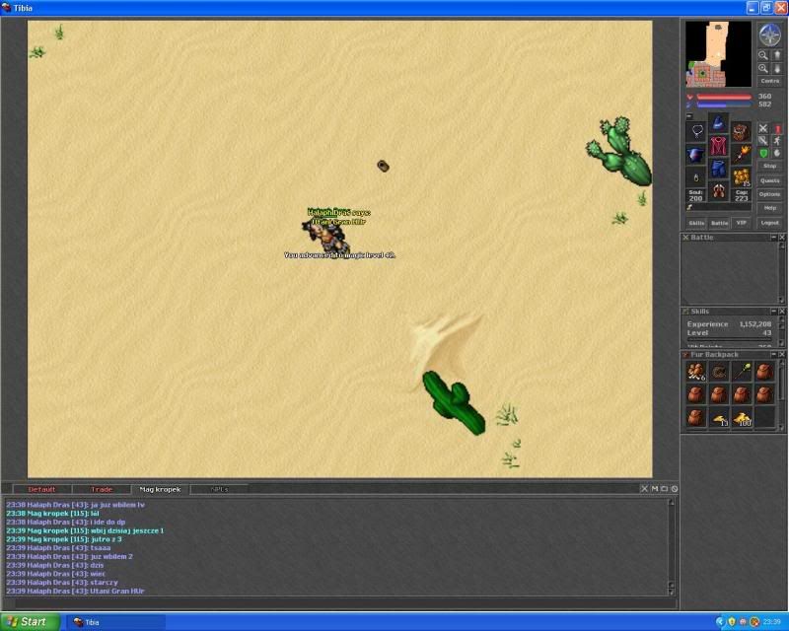Click the green-tipped rod in Fur Backpack
Viewport: 789px width, 631px height.
(742, 372)
